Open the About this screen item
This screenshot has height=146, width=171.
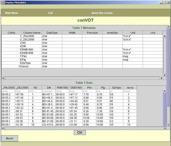tap(102, 13)
